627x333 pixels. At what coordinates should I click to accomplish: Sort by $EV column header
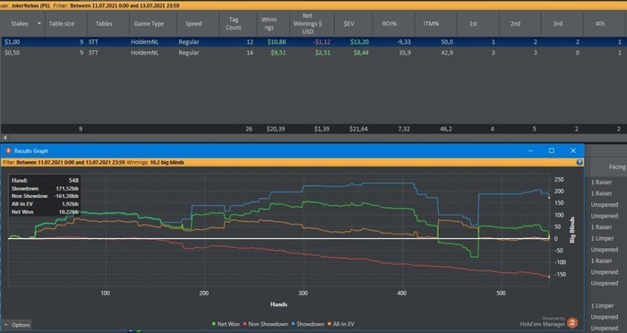click(349, 23)
